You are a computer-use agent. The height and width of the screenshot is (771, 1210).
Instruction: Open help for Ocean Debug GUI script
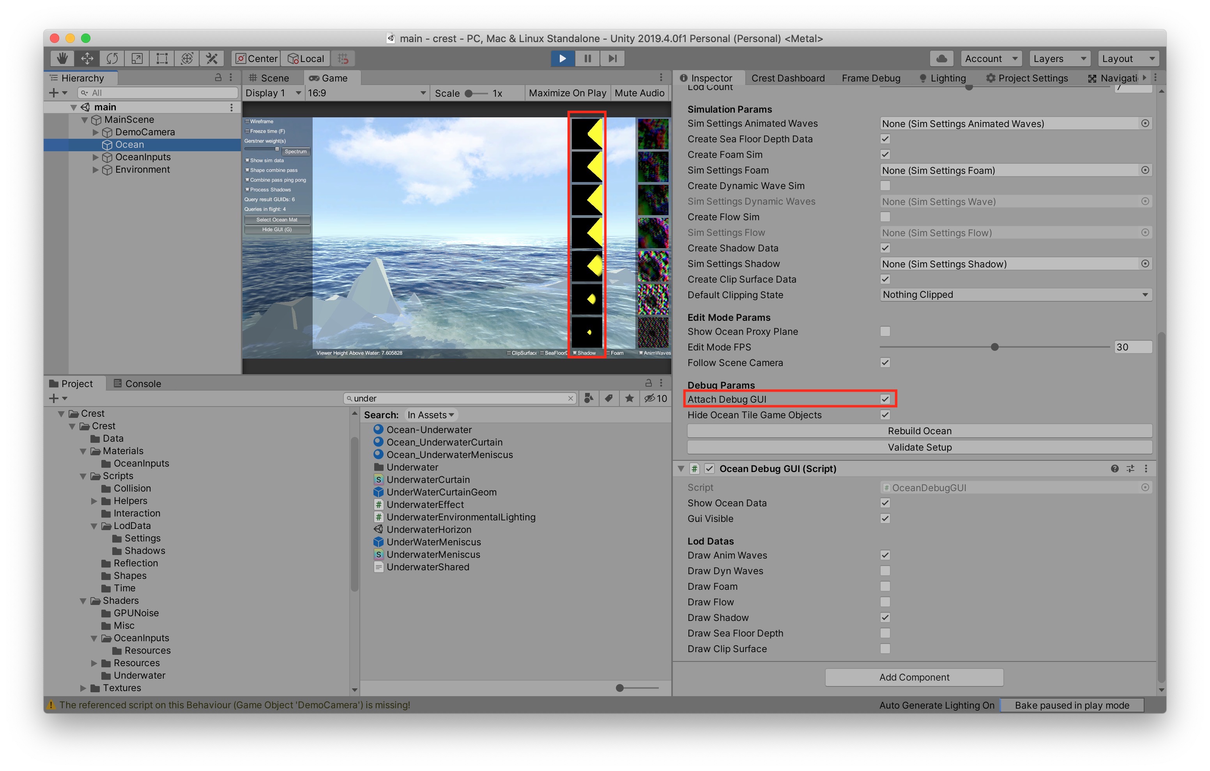tap(1114, 469)
